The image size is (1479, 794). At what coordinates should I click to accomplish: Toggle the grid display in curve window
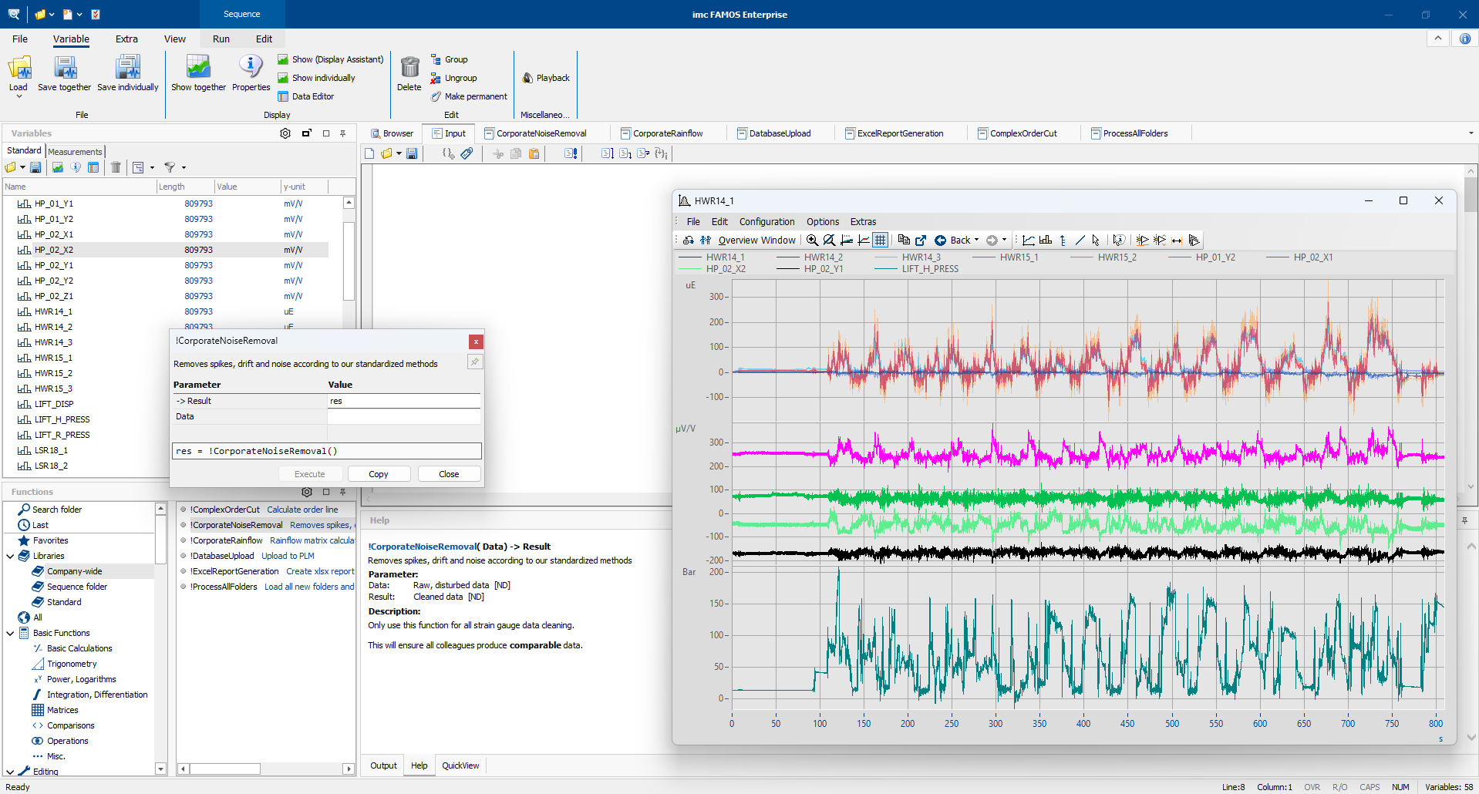click(880, 241)
